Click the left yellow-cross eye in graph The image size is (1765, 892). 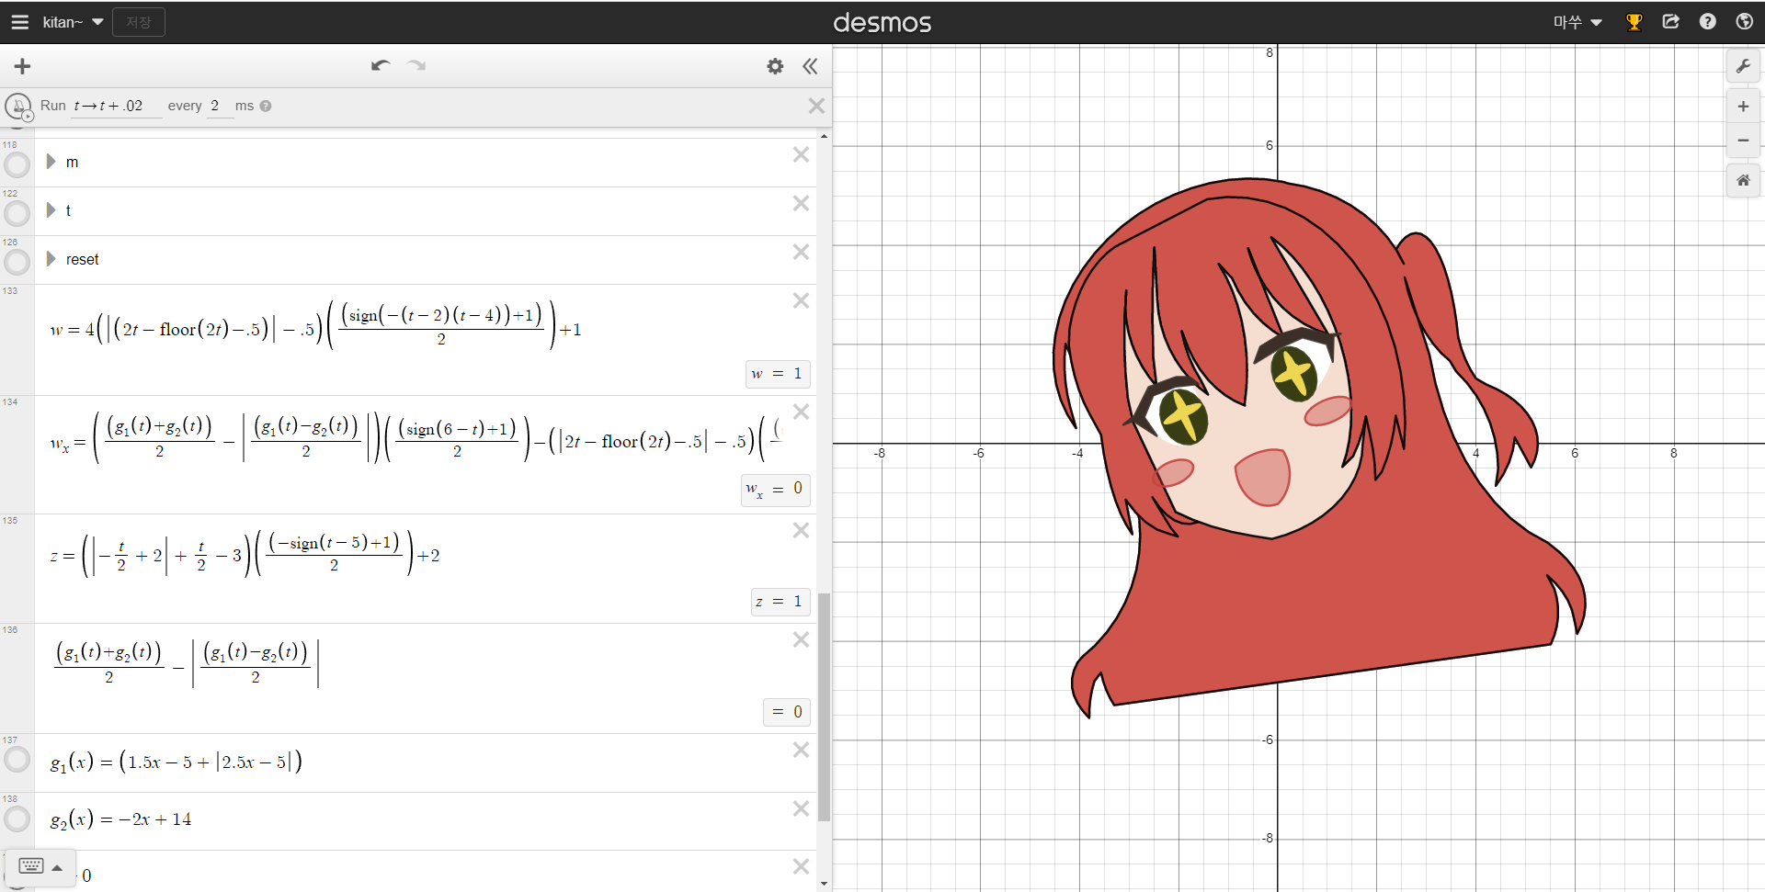pyautogui.click(x=1183, y=416)
